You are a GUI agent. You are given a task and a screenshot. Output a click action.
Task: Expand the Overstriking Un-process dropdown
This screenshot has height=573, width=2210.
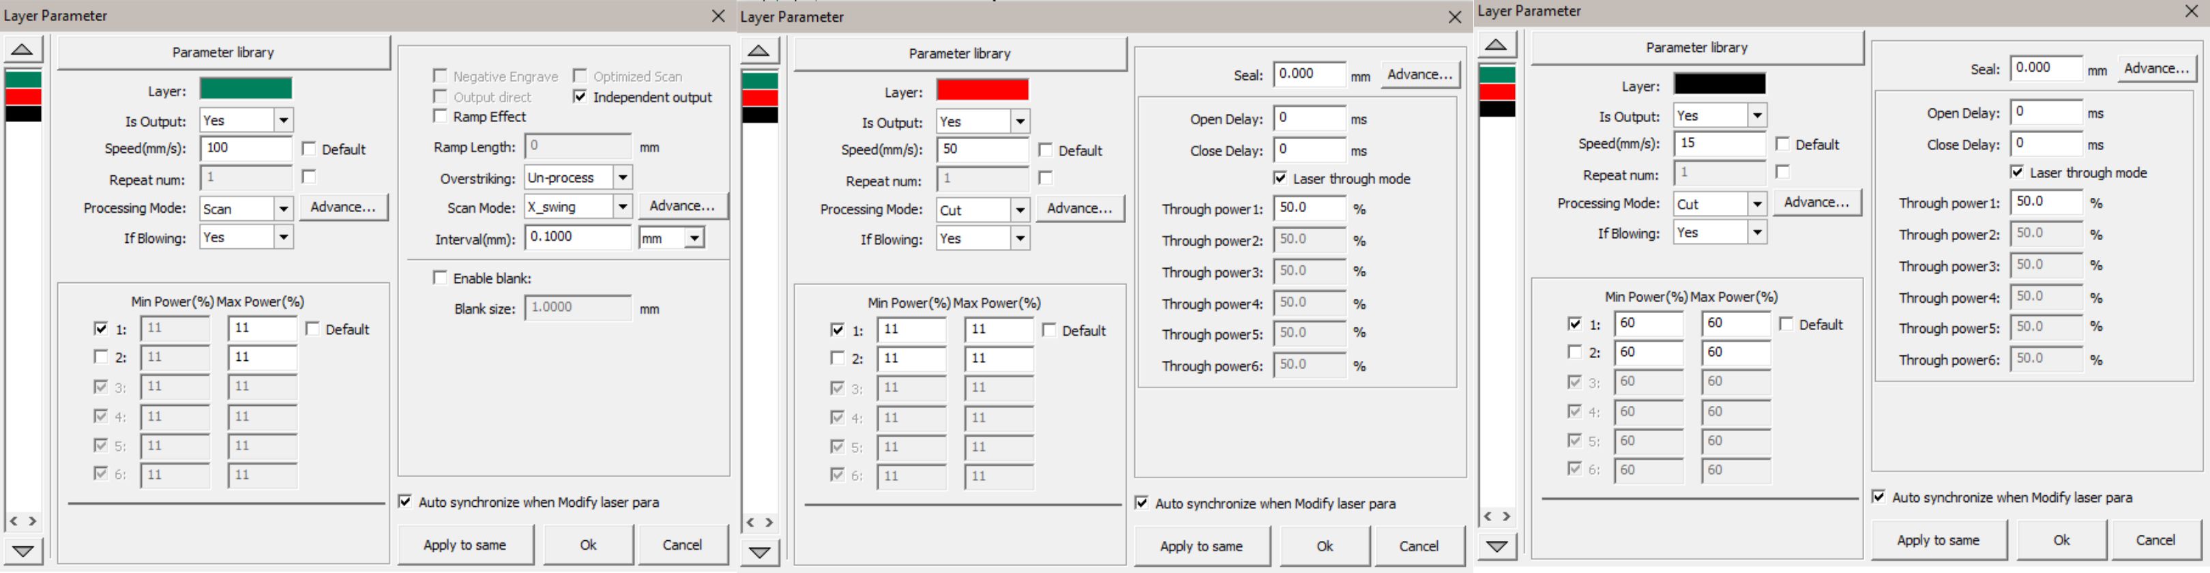point(623,177)
